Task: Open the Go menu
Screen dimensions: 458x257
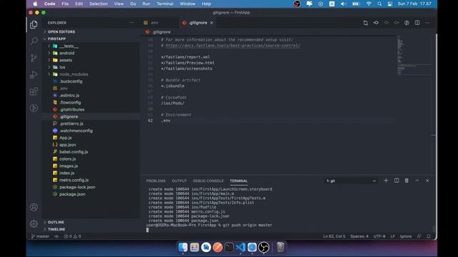Action: (133, 4)
